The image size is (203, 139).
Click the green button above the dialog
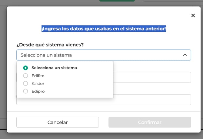117,1
